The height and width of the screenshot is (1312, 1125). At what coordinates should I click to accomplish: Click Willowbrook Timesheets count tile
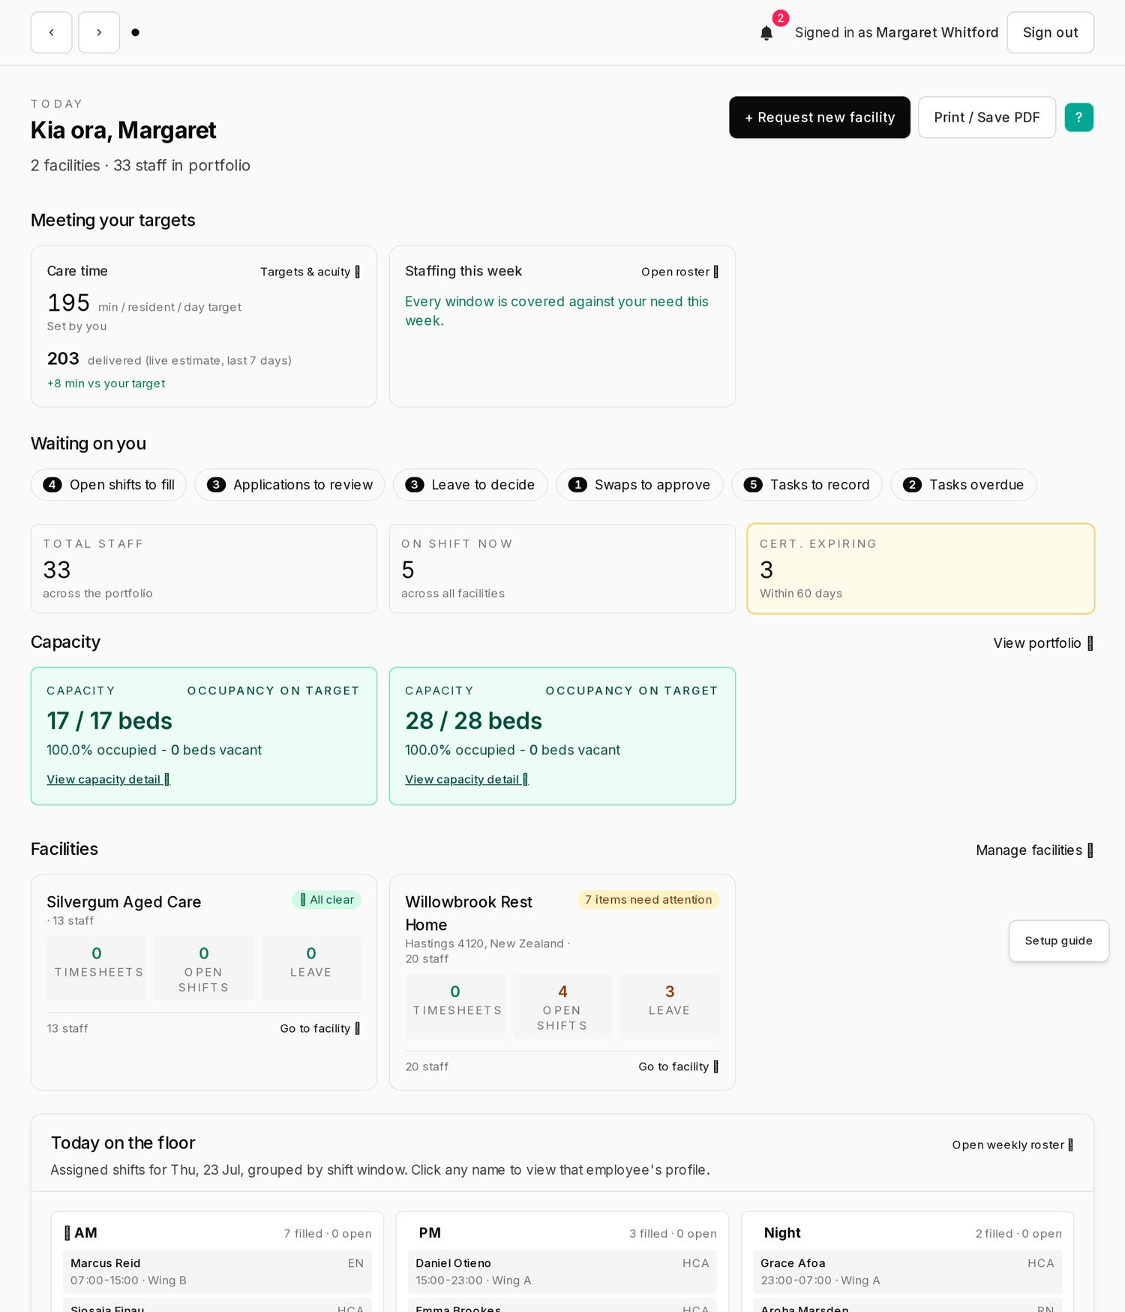pos(455,1007)
